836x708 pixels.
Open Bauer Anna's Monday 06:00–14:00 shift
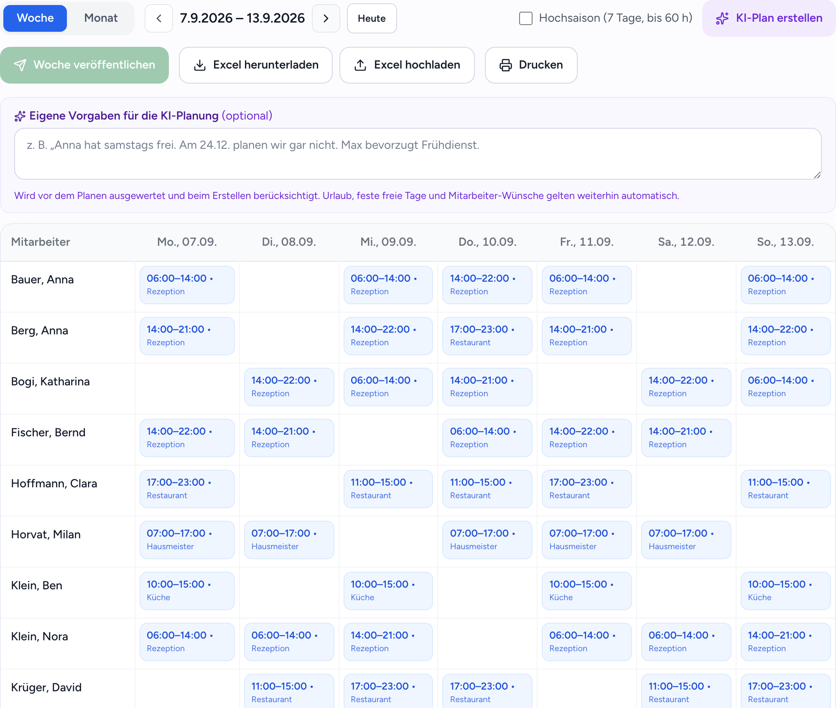coord(187,285)
